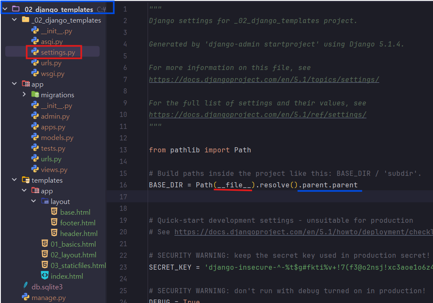This screenshot has height=303, width=433.
Task: Open the topics/settings documentation link
Action: pos(264,79)
